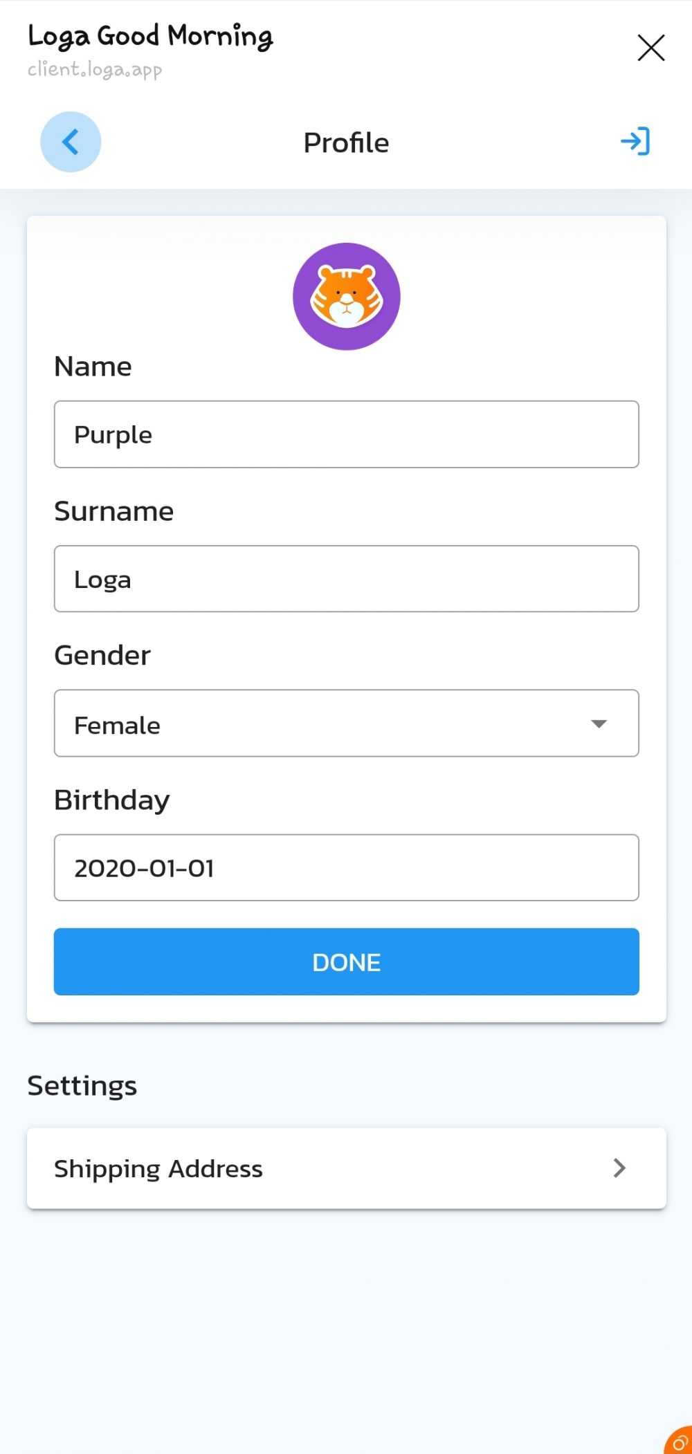
Task: Tap the Loga Good Morning header
Action: click(x=150, y=37)
